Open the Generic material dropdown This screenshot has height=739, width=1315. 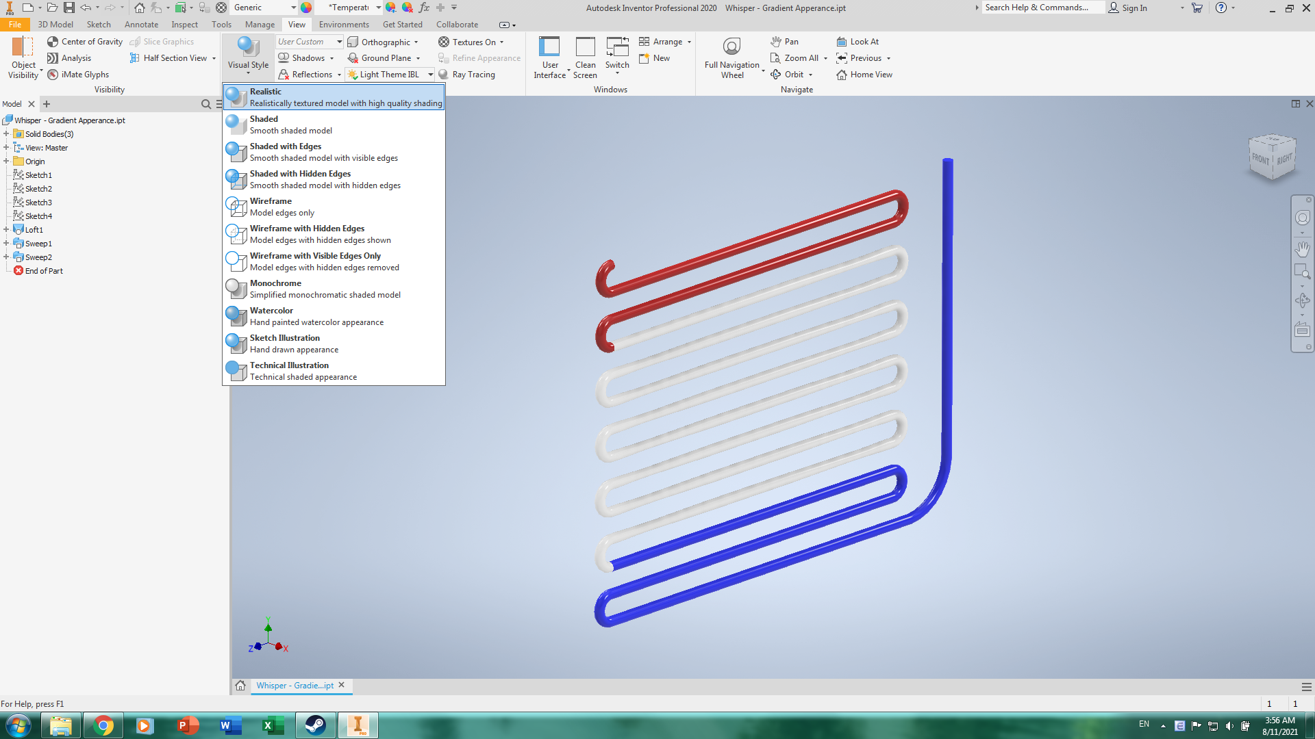coord(264,8)
